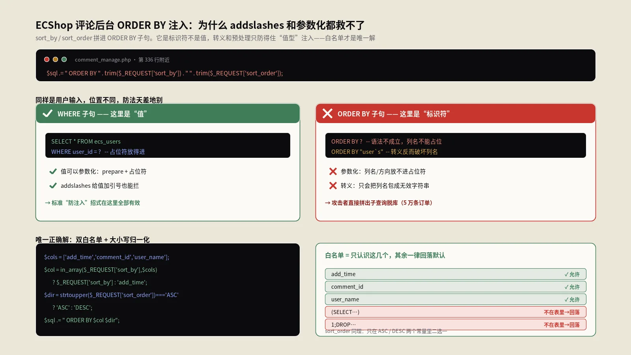Click code line $dir = strtoupper(...)
The image size is (631, 355).
[x=111, y=295]
